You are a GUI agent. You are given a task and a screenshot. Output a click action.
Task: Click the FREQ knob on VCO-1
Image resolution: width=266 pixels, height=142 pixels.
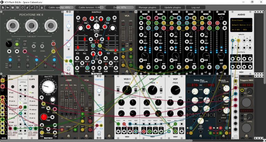[x=127, y=90]
